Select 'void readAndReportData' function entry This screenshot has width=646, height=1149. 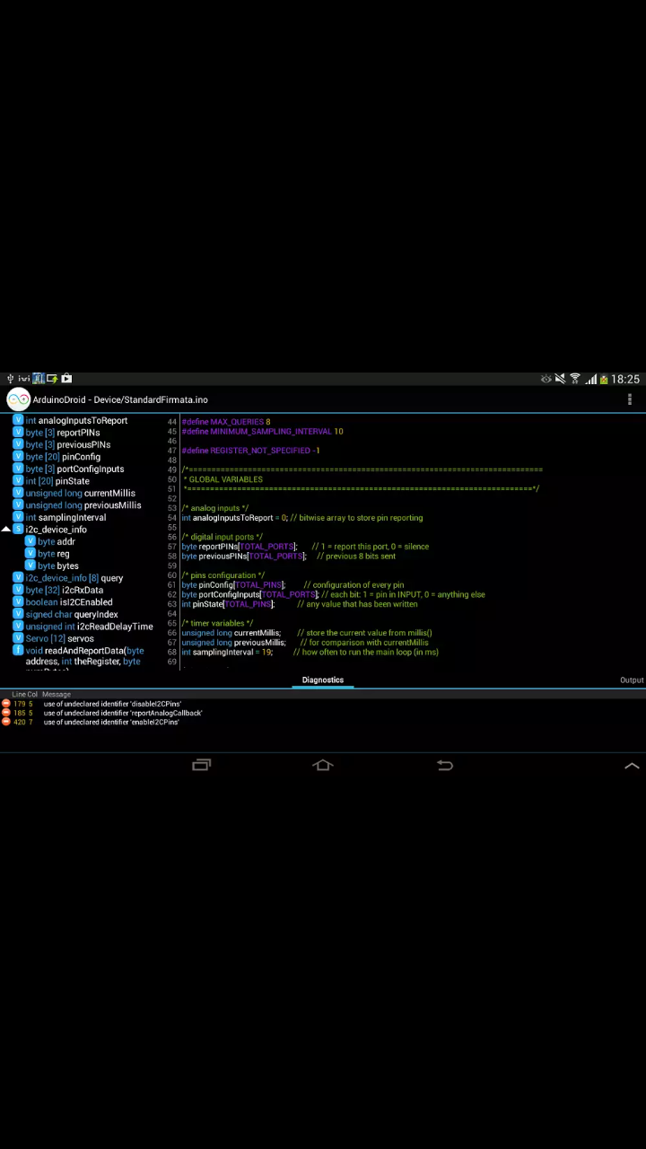[x=84, y=656]
